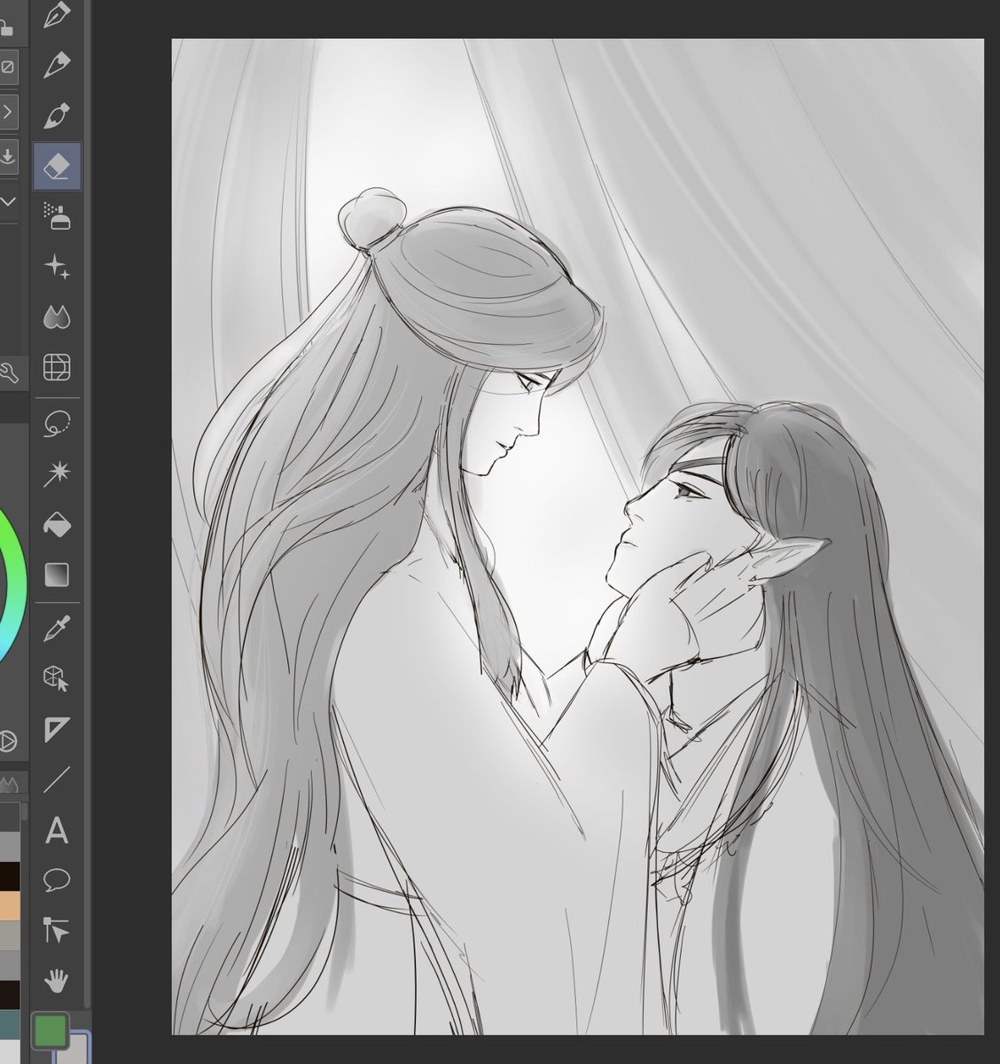Viewport: 1000px width, 1064px height.
Task: Select the Blend tool
Action: pyautogui.click(x=57, y=317)
